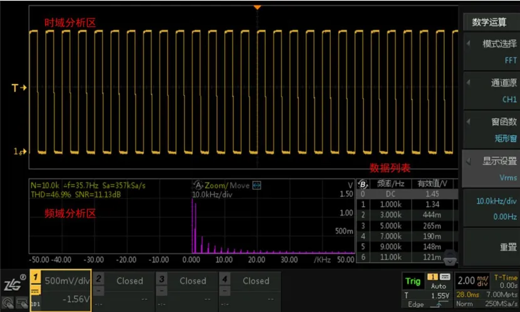520x312 pixels.
Task: Toggle the channel 2 number badge on
Action: coord(98,279)
